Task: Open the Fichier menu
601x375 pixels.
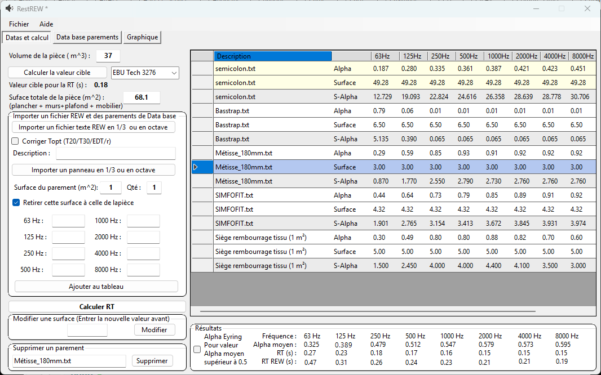Action: [19, 24]
